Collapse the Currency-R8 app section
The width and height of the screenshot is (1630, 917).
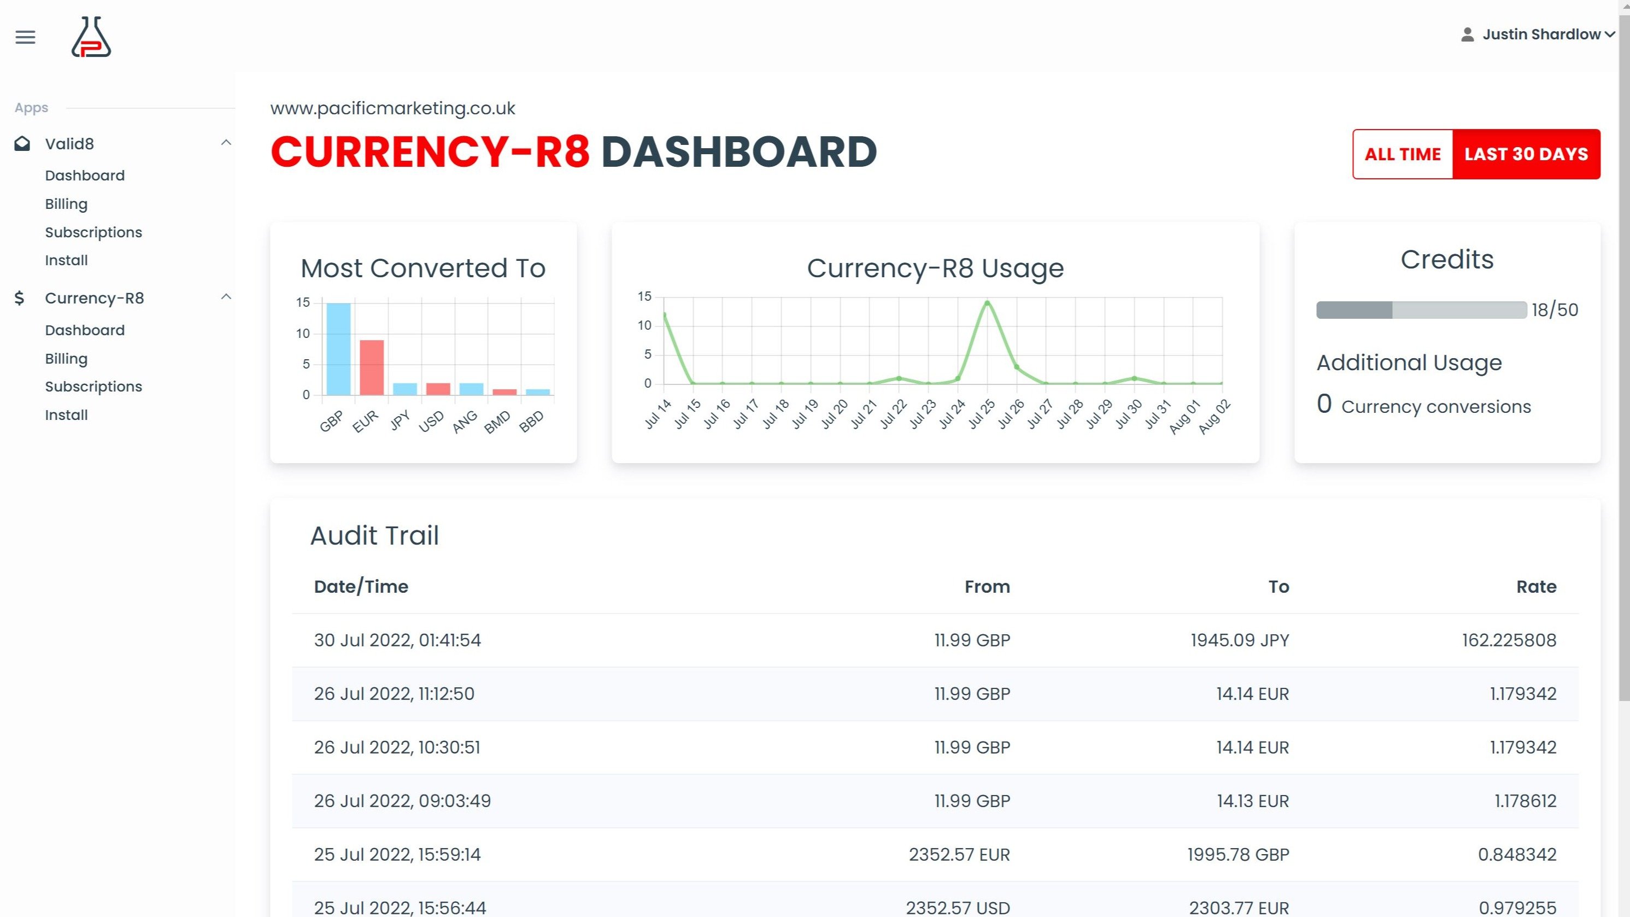(x=226, y=296)
